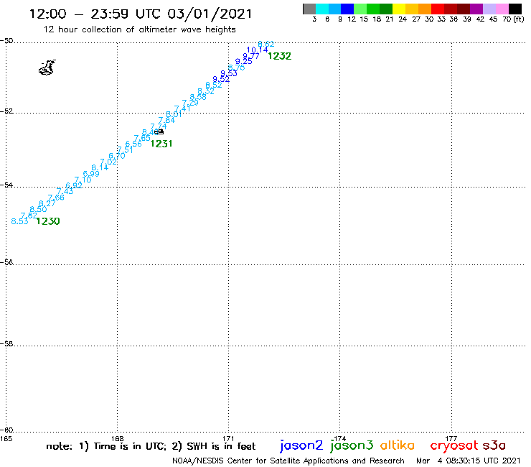This screenshot has width=531, height=467.
Task: Select the 7.51 wave height reading
Action: click(x=125, y=149)
